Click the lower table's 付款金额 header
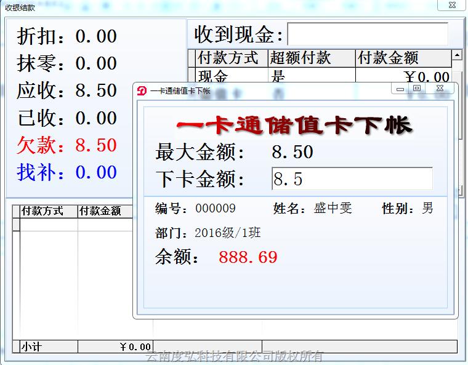 tap(105, 211)
